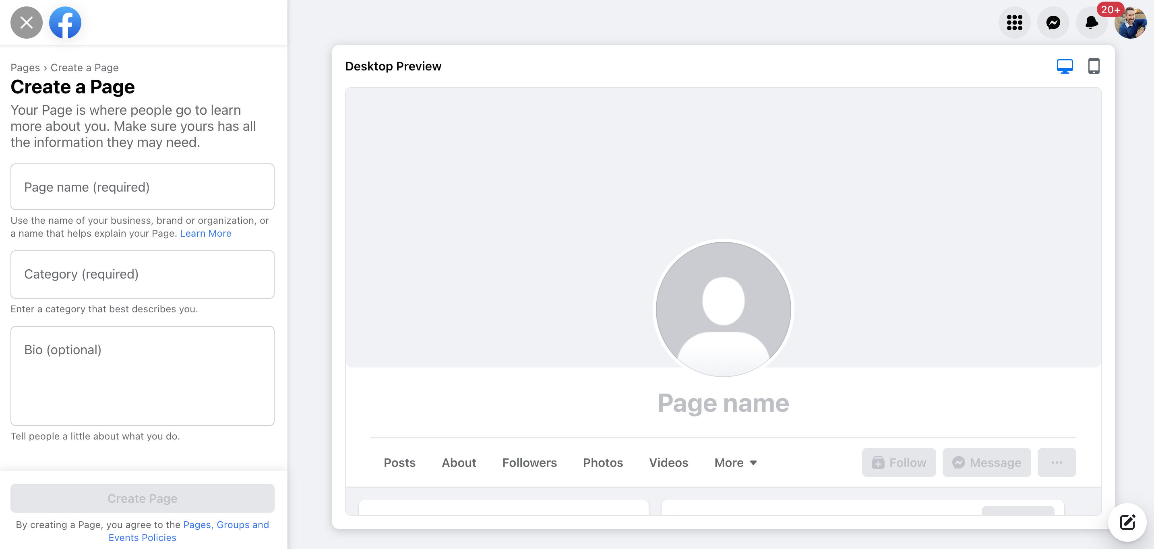1154x549 pixels.
Task: Click the Page name input field
Action: point(143,187)
